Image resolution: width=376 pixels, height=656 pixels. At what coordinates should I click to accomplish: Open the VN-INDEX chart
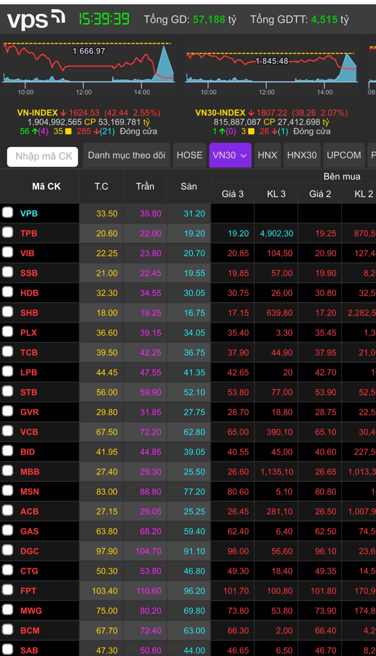point(88,64)
